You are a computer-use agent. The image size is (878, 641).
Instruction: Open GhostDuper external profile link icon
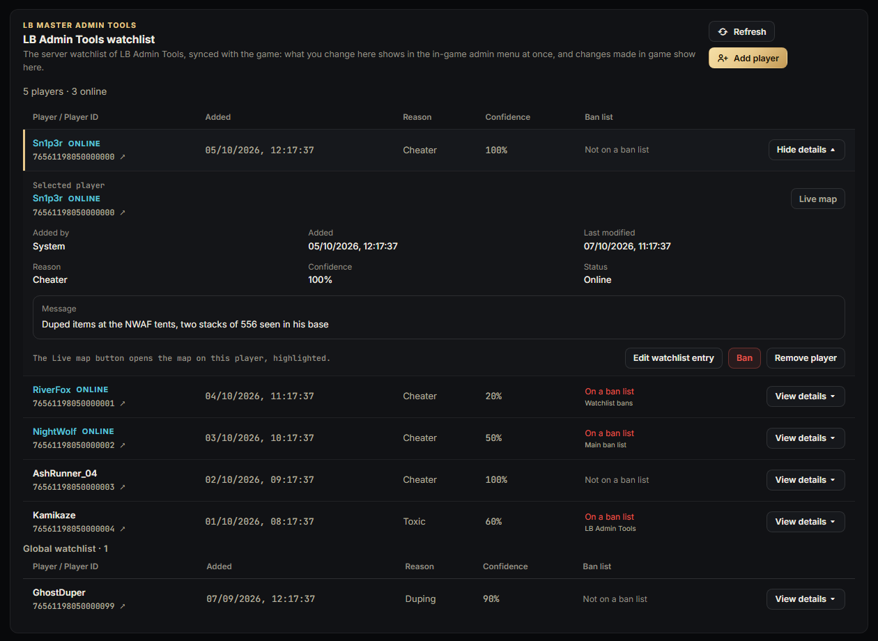(123, 606)
